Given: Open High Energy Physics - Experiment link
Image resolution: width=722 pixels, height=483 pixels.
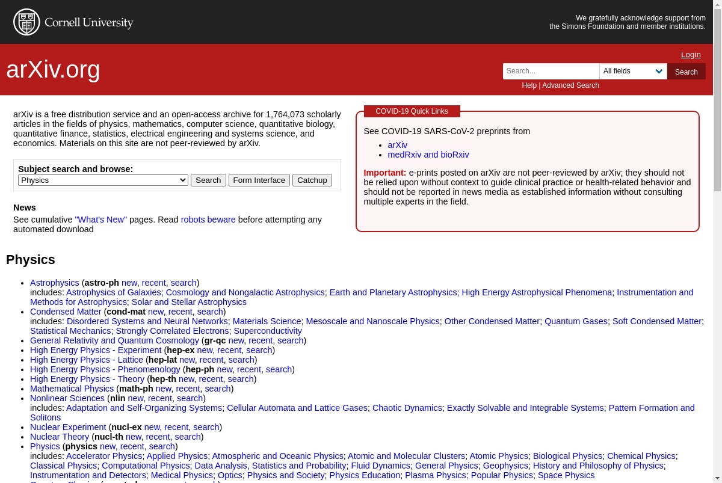Looking at the screenshot, I should click(x=96, y=350).
